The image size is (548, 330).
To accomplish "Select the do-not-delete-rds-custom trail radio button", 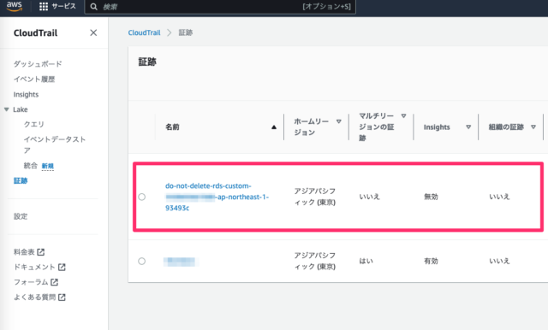I will [141, 197].
